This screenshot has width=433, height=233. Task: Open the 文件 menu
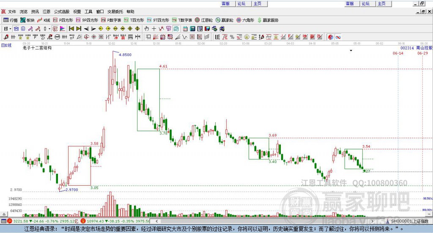pyautogui.click(x=12, y=11)
